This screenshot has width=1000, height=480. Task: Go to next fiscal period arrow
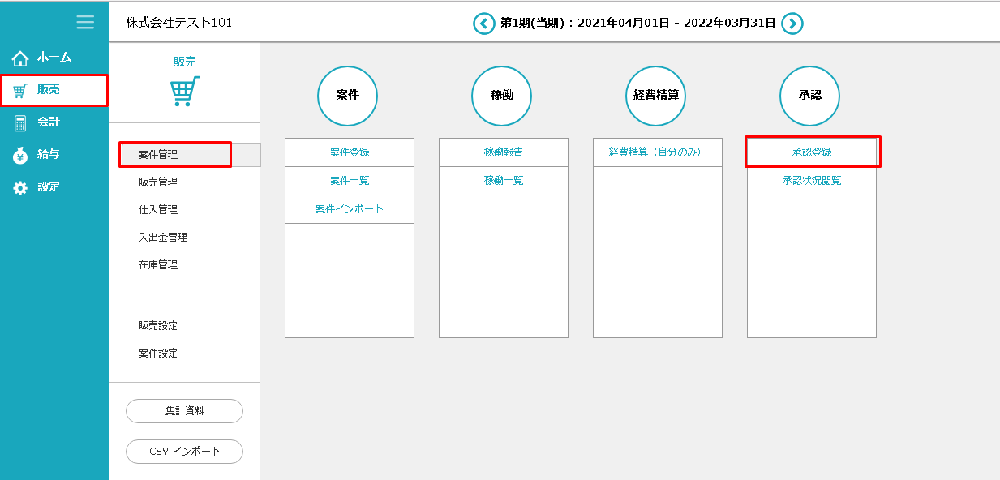tap(792, 24)
